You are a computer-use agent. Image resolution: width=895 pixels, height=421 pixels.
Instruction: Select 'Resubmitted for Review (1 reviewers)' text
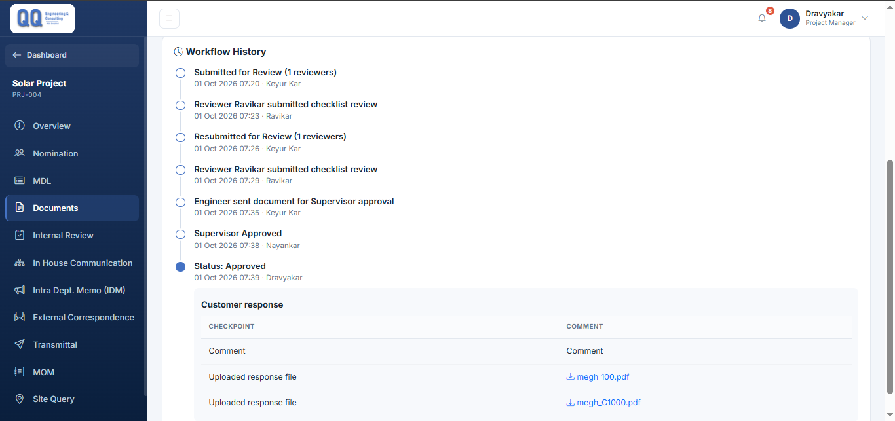270,137
